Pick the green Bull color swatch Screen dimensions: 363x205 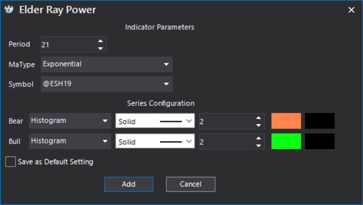[286, 141]
